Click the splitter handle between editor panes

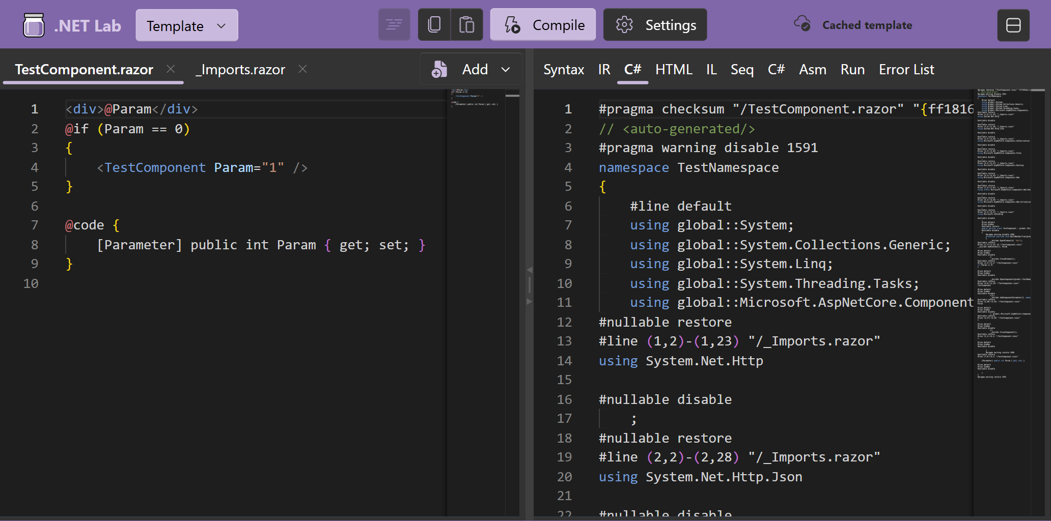pos(530,285)
